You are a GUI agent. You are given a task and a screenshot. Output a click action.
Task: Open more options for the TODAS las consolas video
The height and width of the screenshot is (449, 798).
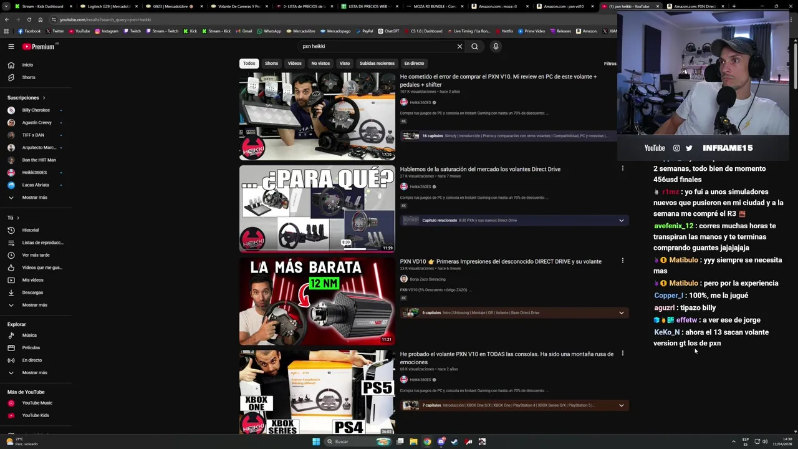(x=622, y=354)
